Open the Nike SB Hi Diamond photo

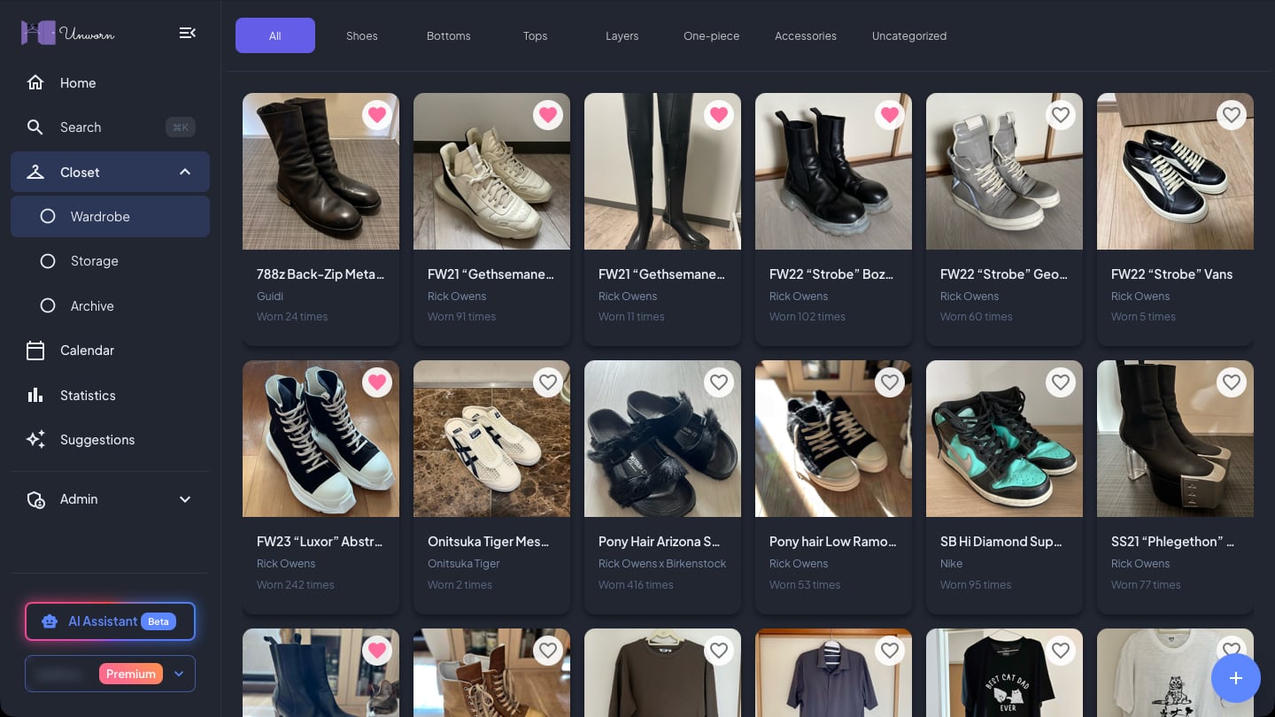[1004, 439]
